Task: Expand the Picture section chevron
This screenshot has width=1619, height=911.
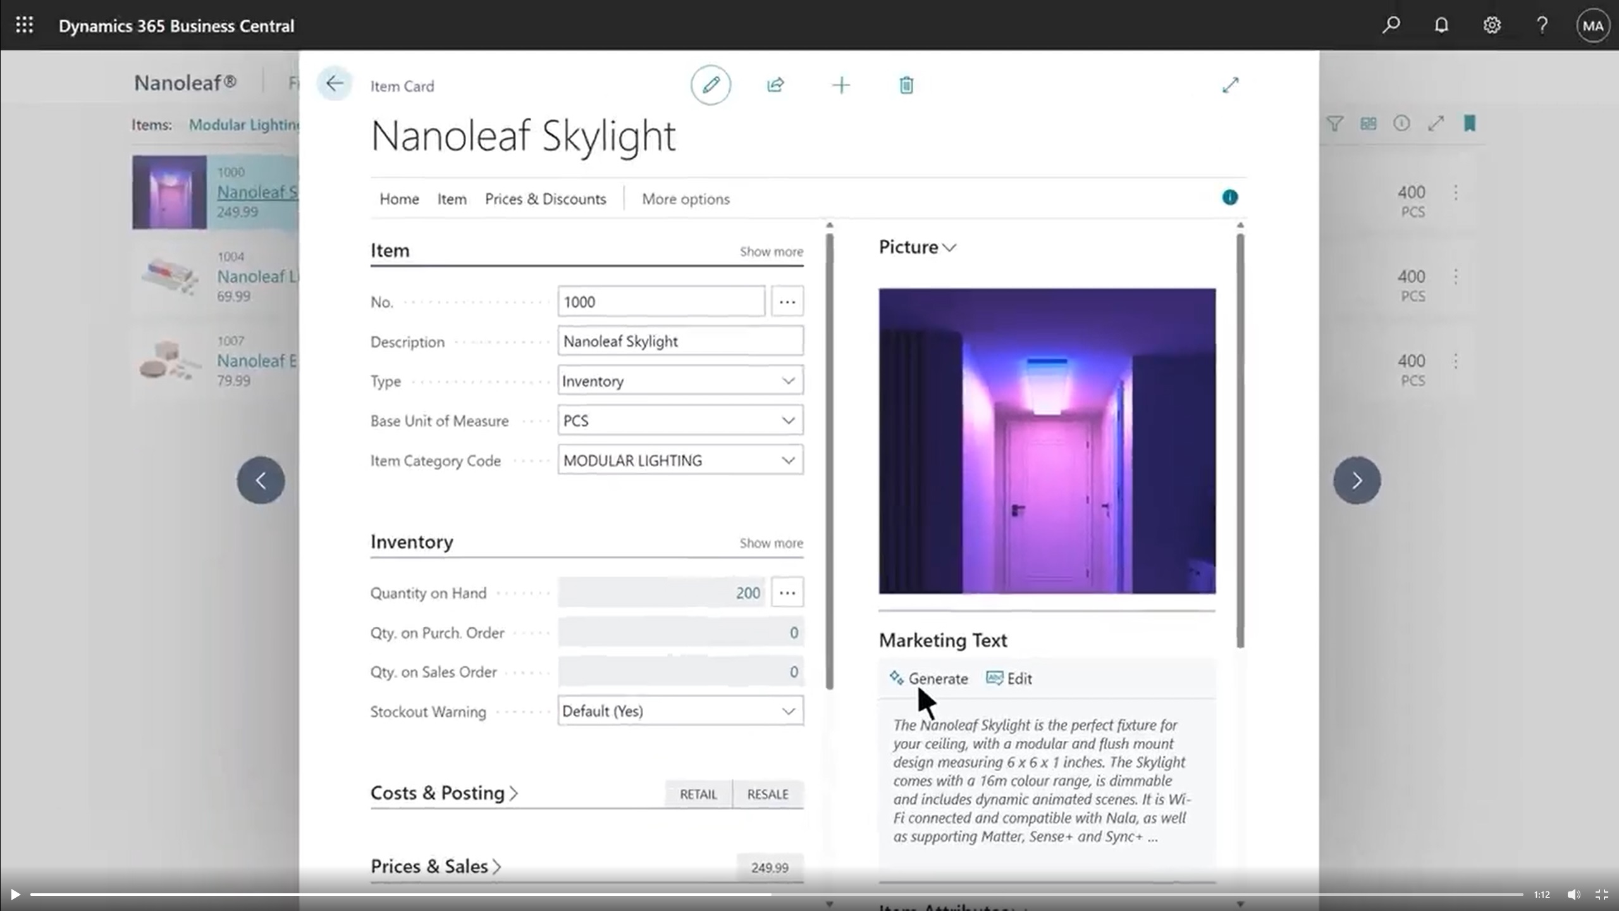Action: click(x=949, y=248)
